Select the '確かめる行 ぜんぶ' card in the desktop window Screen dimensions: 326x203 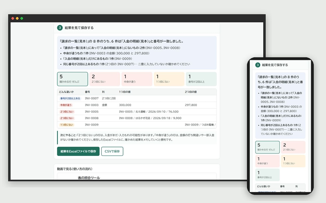click(x=72, y=79)
